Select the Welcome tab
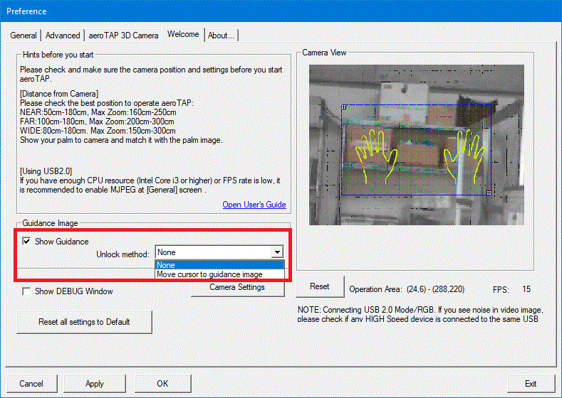Screen dimensions: 562x398 183,34
